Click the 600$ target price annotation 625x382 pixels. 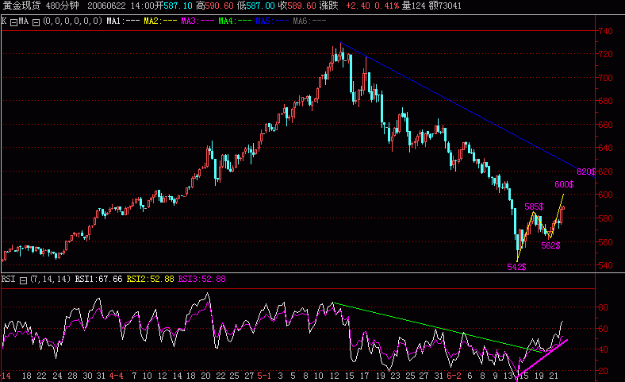pos(564,184)
